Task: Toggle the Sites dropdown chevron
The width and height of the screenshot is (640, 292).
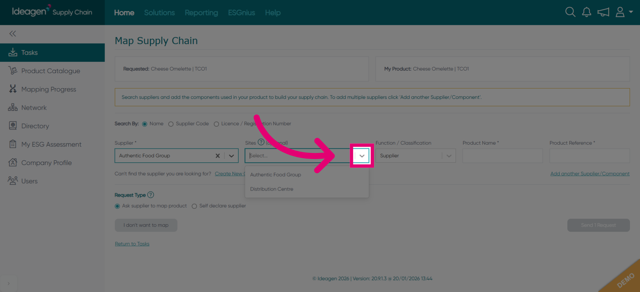Action: 362,156
